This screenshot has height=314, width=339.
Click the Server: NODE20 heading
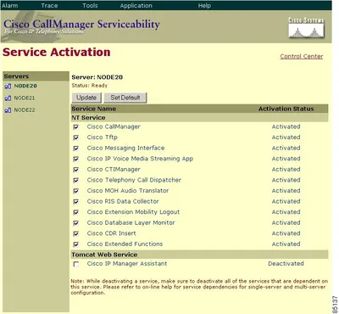[x=97, y=77]
